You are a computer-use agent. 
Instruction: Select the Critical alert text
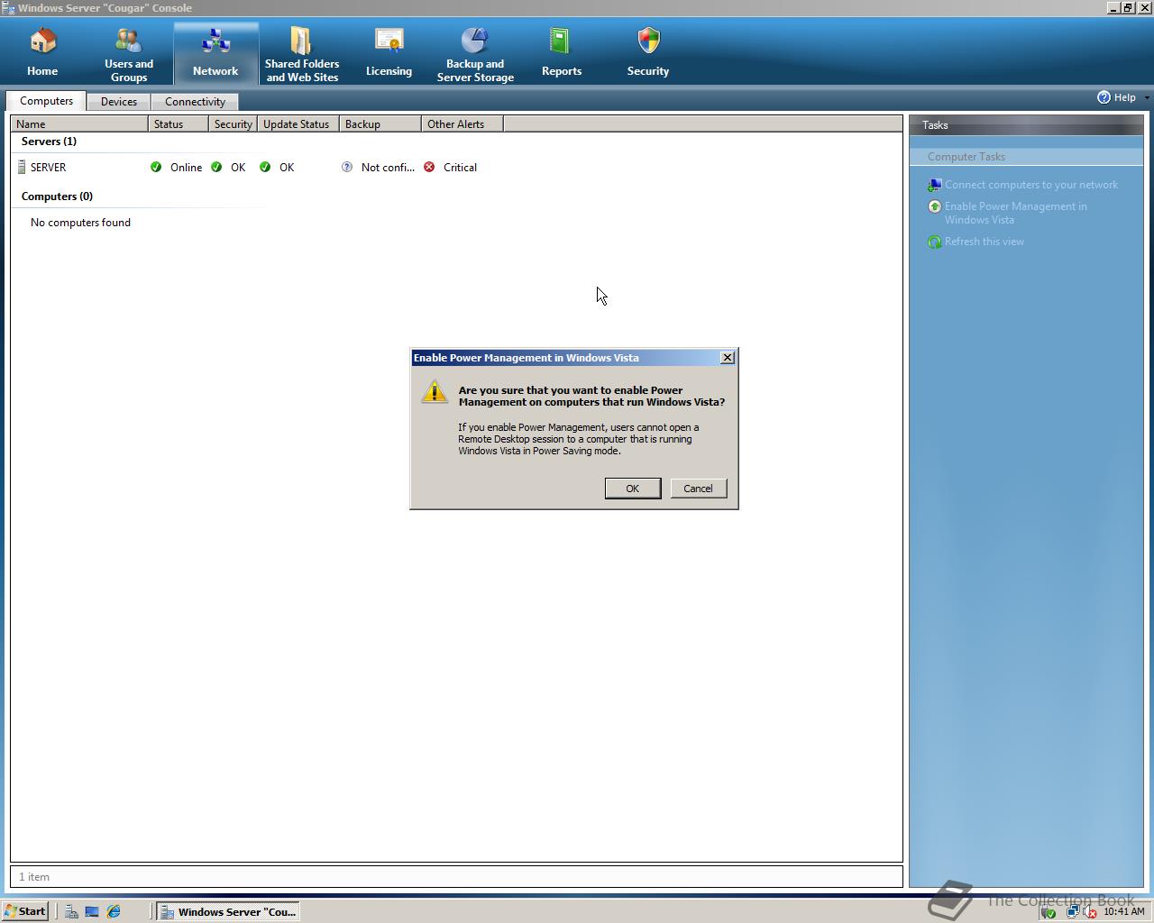[x=460, y=168]
